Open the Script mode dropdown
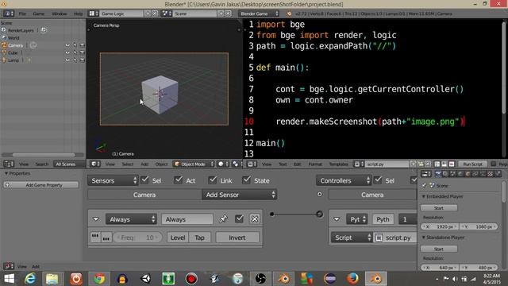 (352, 238)
